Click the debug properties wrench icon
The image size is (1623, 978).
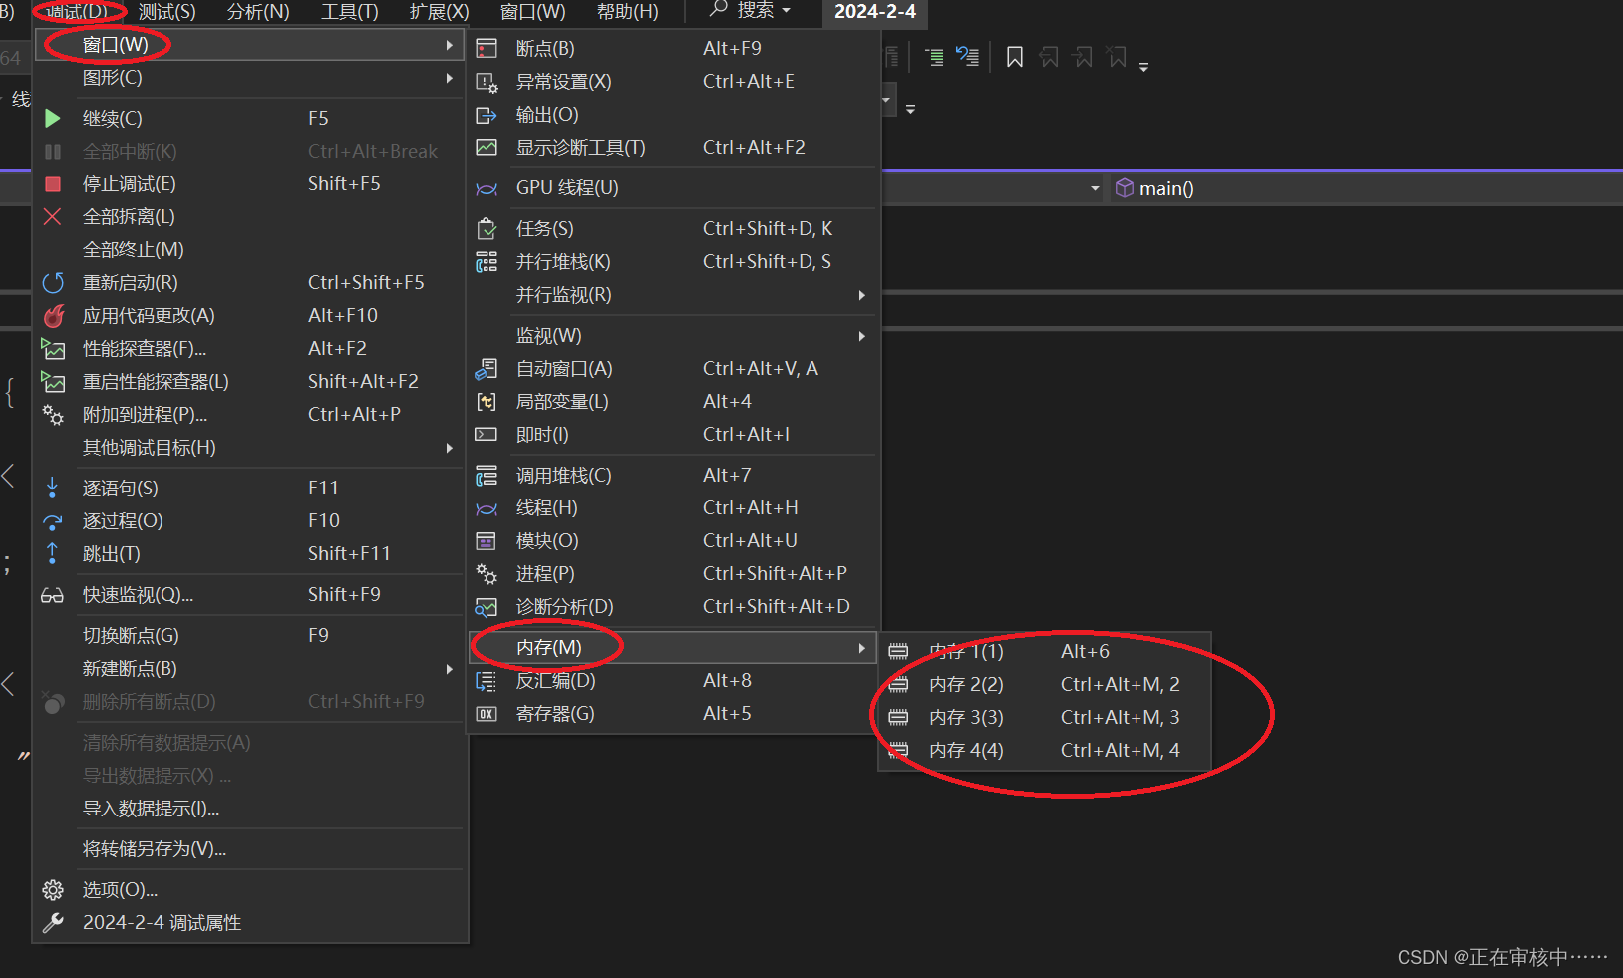[53, 923]
